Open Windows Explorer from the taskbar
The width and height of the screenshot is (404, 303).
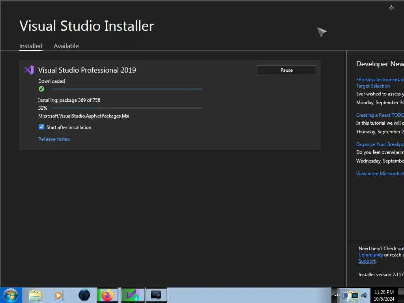pos(35,295)
